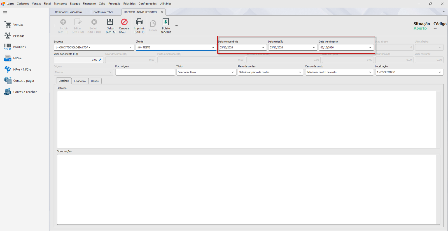Open the Utilitários menu

(x=165, y=4)
